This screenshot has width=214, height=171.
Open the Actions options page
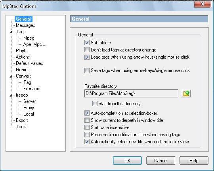coord(23,57)
